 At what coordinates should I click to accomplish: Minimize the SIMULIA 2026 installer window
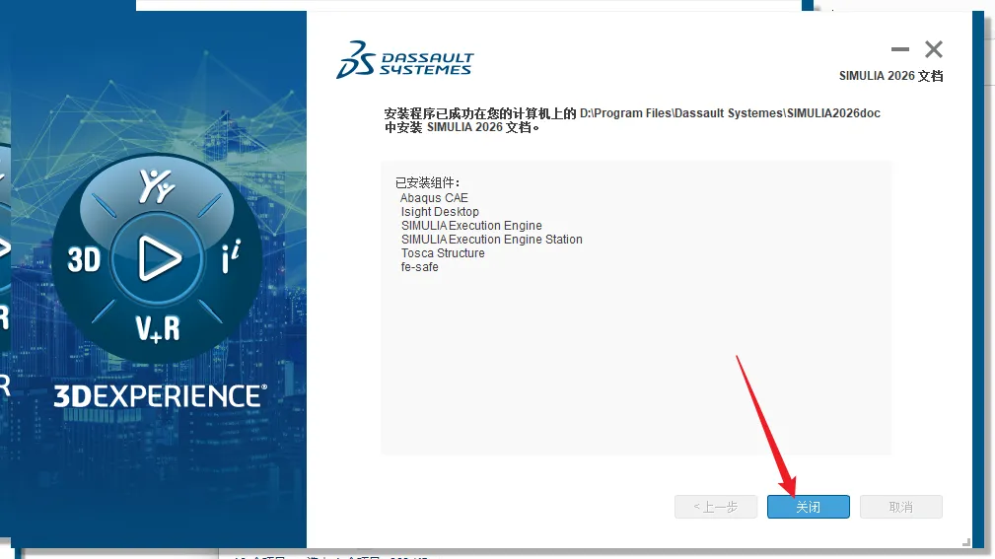899,49
